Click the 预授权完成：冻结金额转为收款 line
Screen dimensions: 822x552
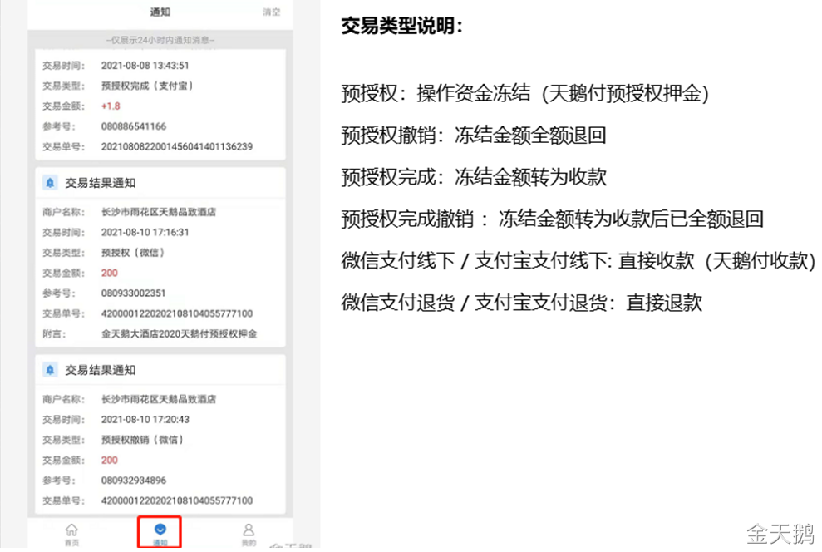(474, 177)
